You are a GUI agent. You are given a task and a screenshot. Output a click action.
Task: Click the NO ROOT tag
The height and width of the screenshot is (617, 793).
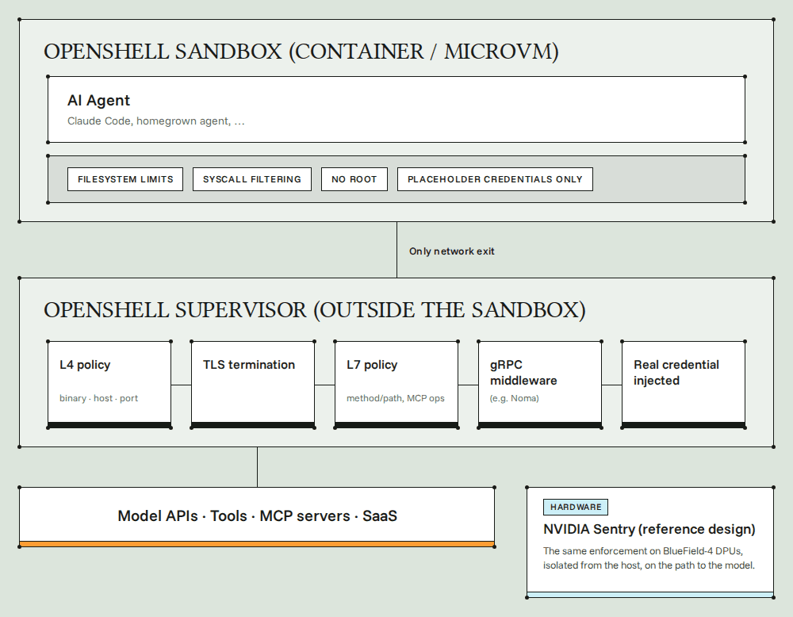tap(354, 179)
